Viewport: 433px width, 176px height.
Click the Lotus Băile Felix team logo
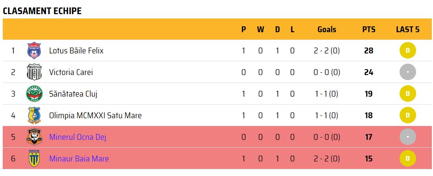tap(33, 51)
